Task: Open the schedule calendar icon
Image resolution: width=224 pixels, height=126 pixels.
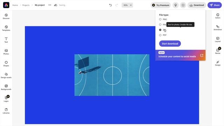Action: tap(183, 5)
